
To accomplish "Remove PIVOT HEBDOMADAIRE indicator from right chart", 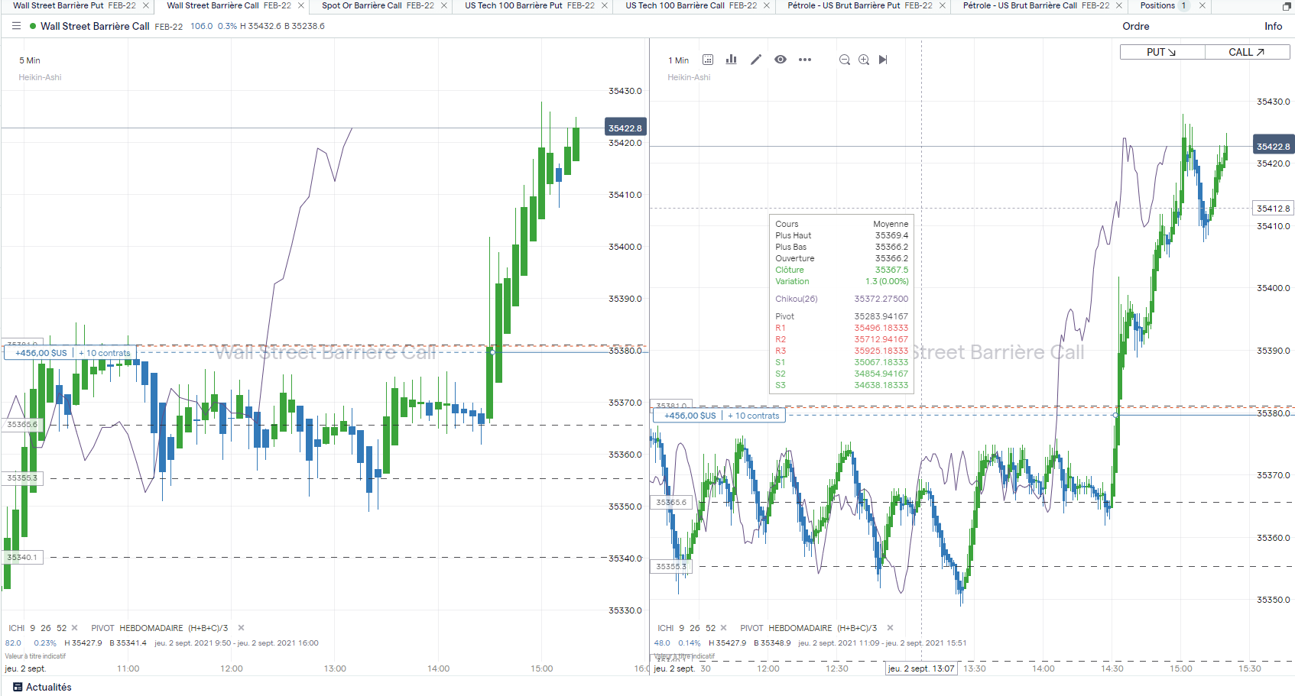I will tap(890, 628).
